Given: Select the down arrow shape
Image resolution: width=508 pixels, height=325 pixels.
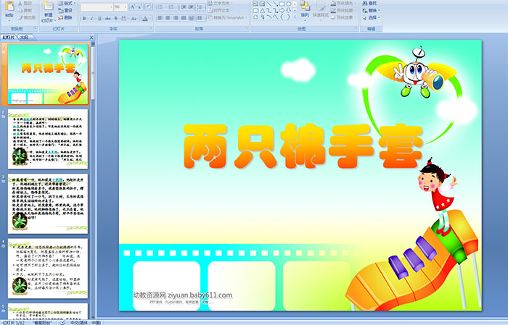Looking at the screenshot, I should [288, 11].
